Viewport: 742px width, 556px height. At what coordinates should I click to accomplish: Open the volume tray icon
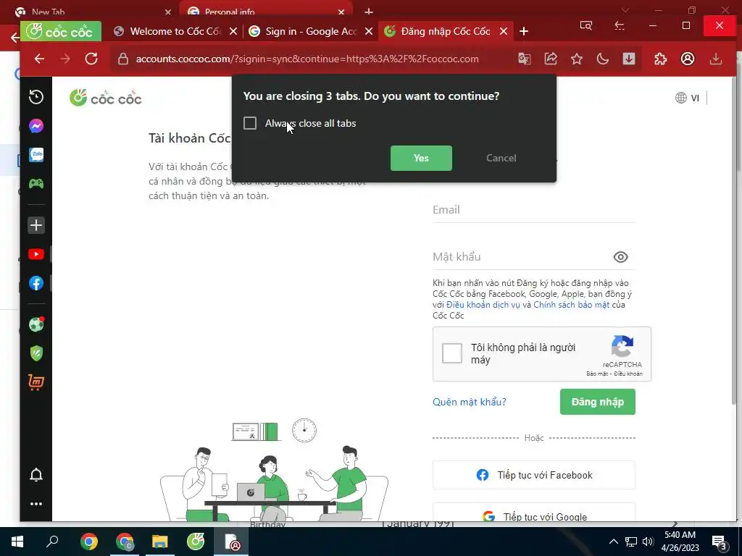coord(648,542)
